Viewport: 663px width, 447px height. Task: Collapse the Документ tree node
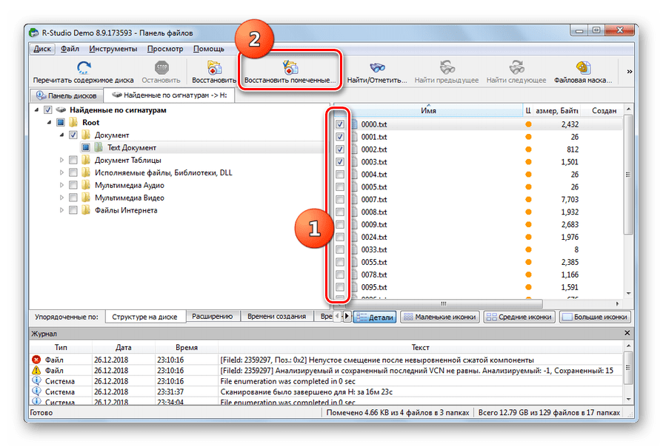[62, 135]
